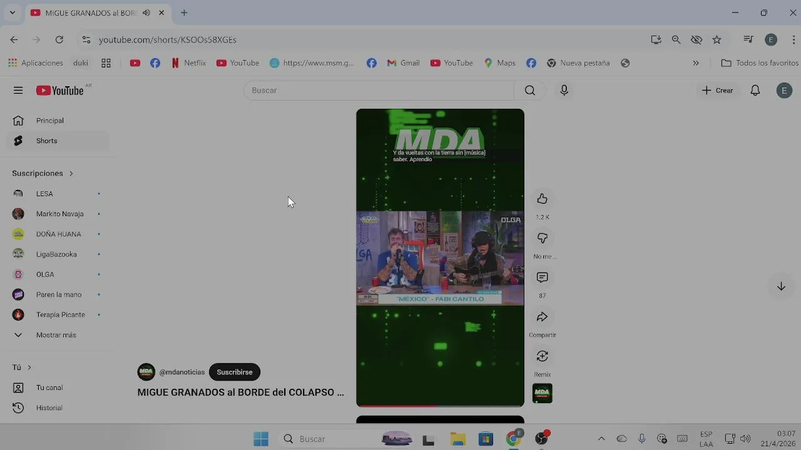
Task: Expand the Tú section chevron
Action: tap(29, 367)
